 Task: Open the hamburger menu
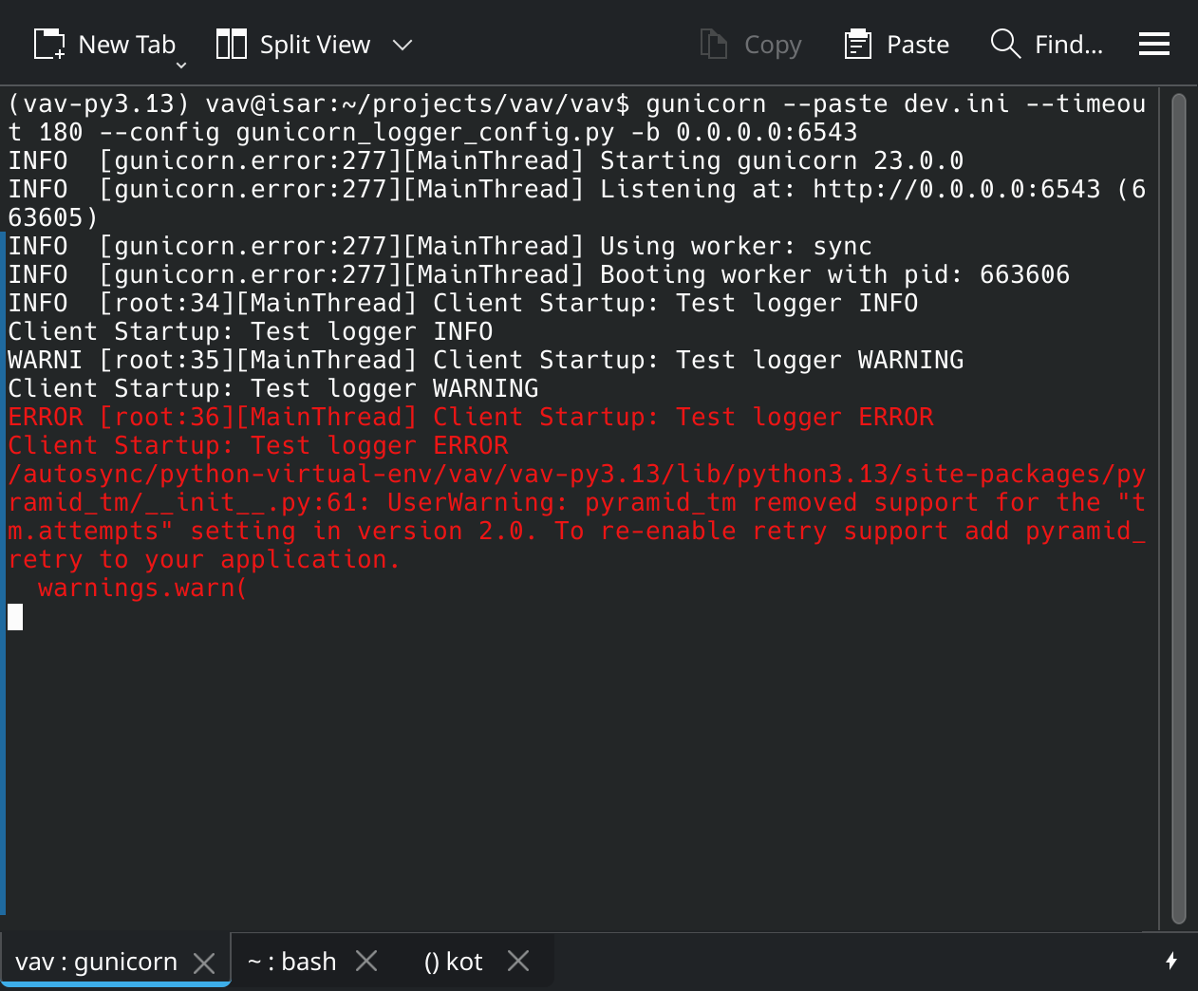pos(1153,45)
